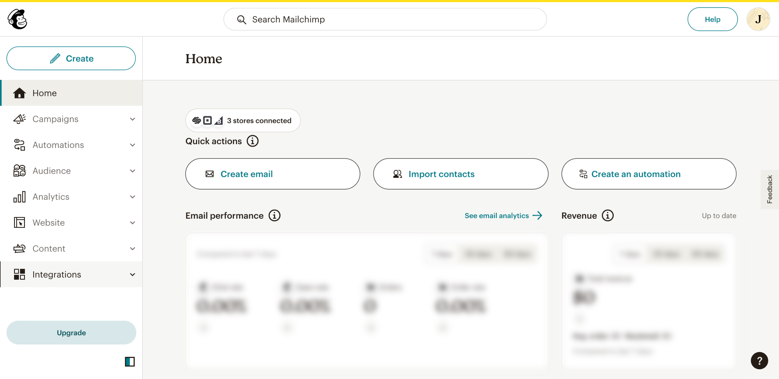779x379 pixels.
Task: Open the vertical Feedback tab
Action: point(770,189)
